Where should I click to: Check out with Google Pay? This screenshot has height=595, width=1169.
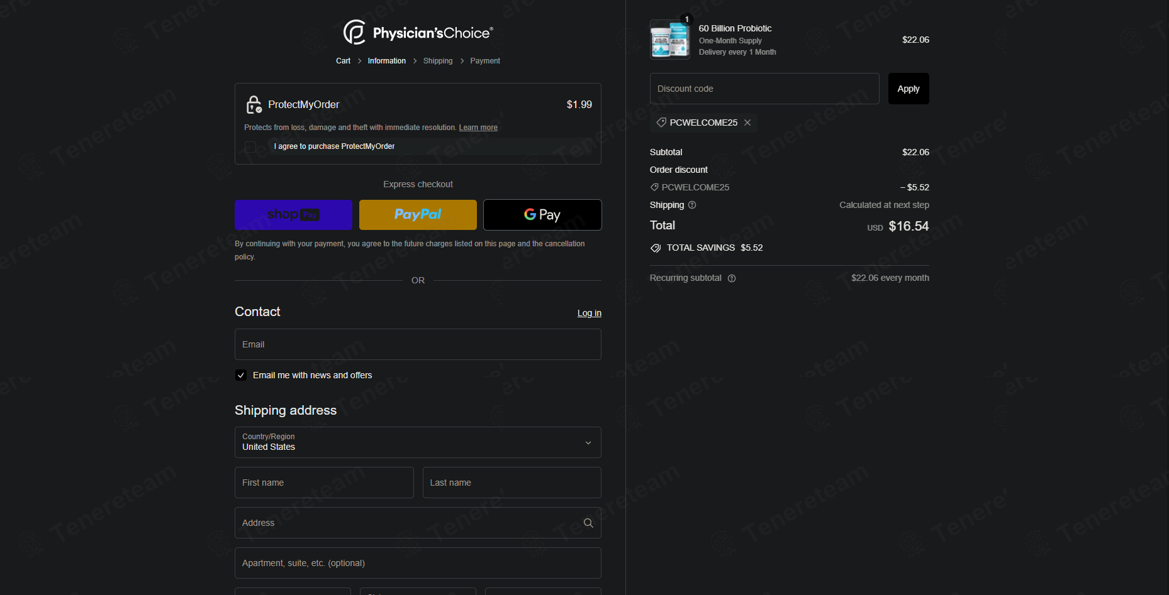pos(542,215)
